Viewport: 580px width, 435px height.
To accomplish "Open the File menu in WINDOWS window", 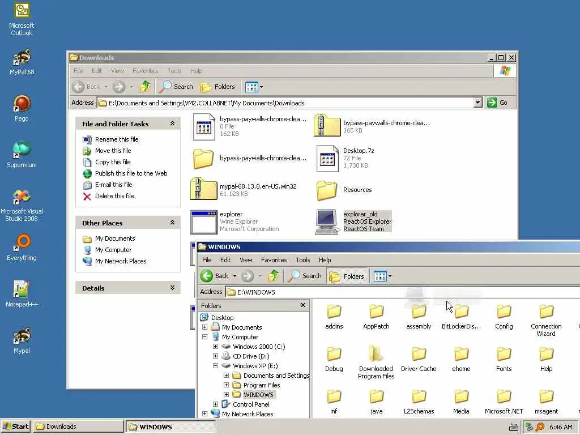I will point(207,260).
